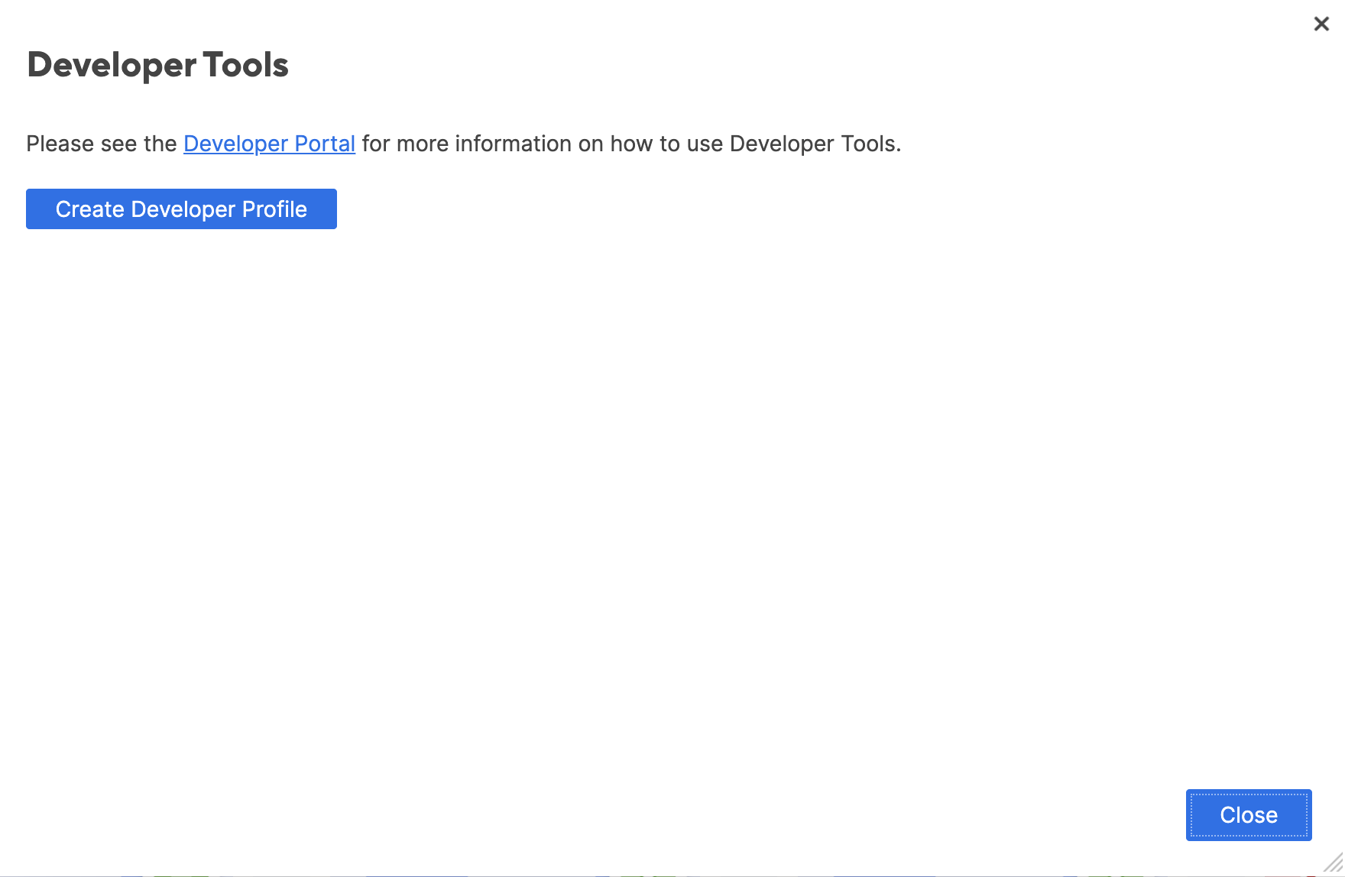Click the word "Tools" in the title
1345x877 pixels.
click(246, 65)
